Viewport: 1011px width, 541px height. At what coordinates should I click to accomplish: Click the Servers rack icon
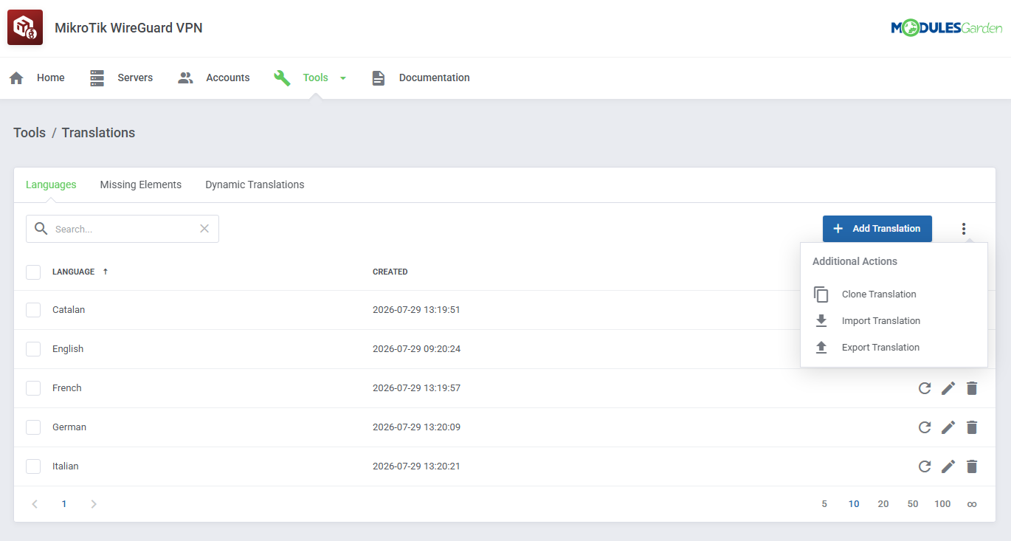pyautogui.click(x=97, y=78)
